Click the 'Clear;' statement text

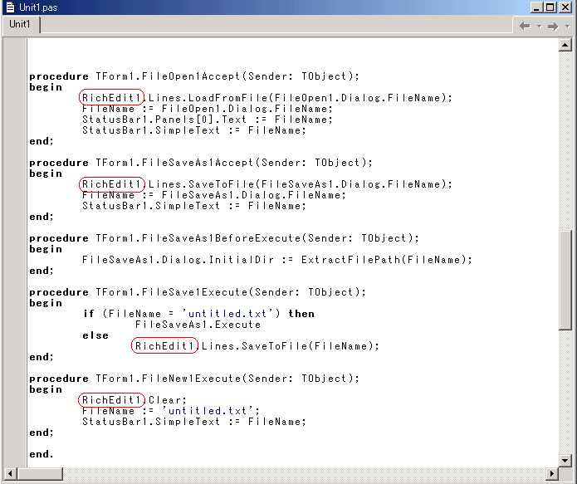pyautogui.click(x=168, y=400)
